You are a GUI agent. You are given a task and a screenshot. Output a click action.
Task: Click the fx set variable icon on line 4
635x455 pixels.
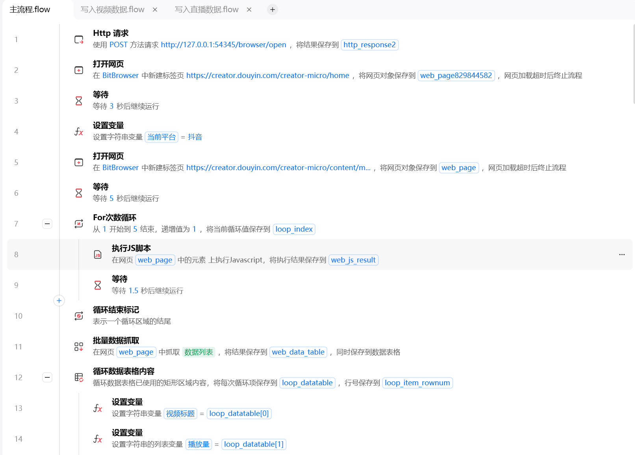pos(79,132)
